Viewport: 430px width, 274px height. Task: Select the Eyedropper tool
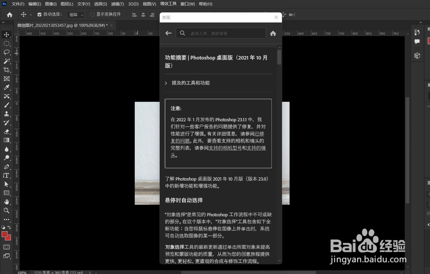tap(7, 87)
